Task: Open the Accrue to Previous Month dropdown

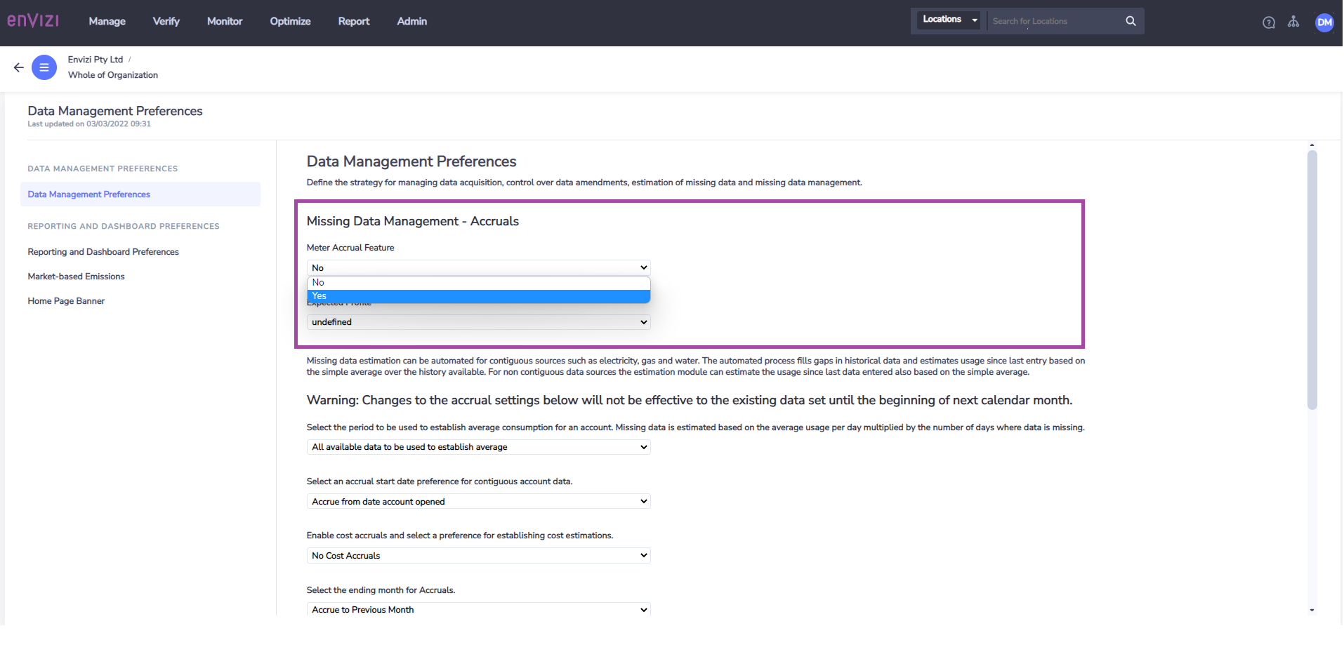Action: click(x=478, y=610)
